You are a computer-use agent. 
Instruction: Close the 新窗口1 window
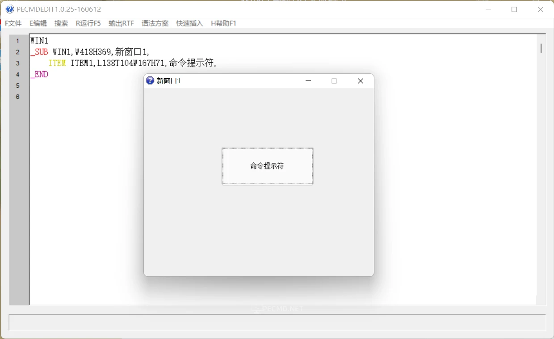[x=361, y=81]
